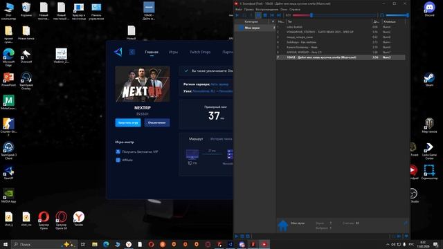Open the Twitch Drops tab in GearUP
Image resolution: width=443 pixels, height=249 pixels.
click(200, 52)
